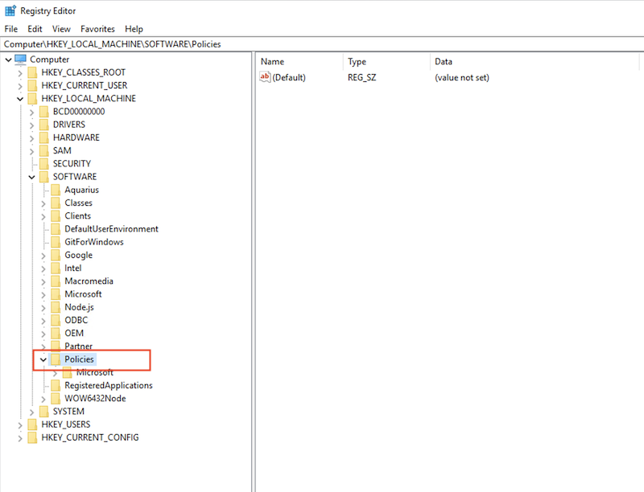Select the Google key

(78, 256)
